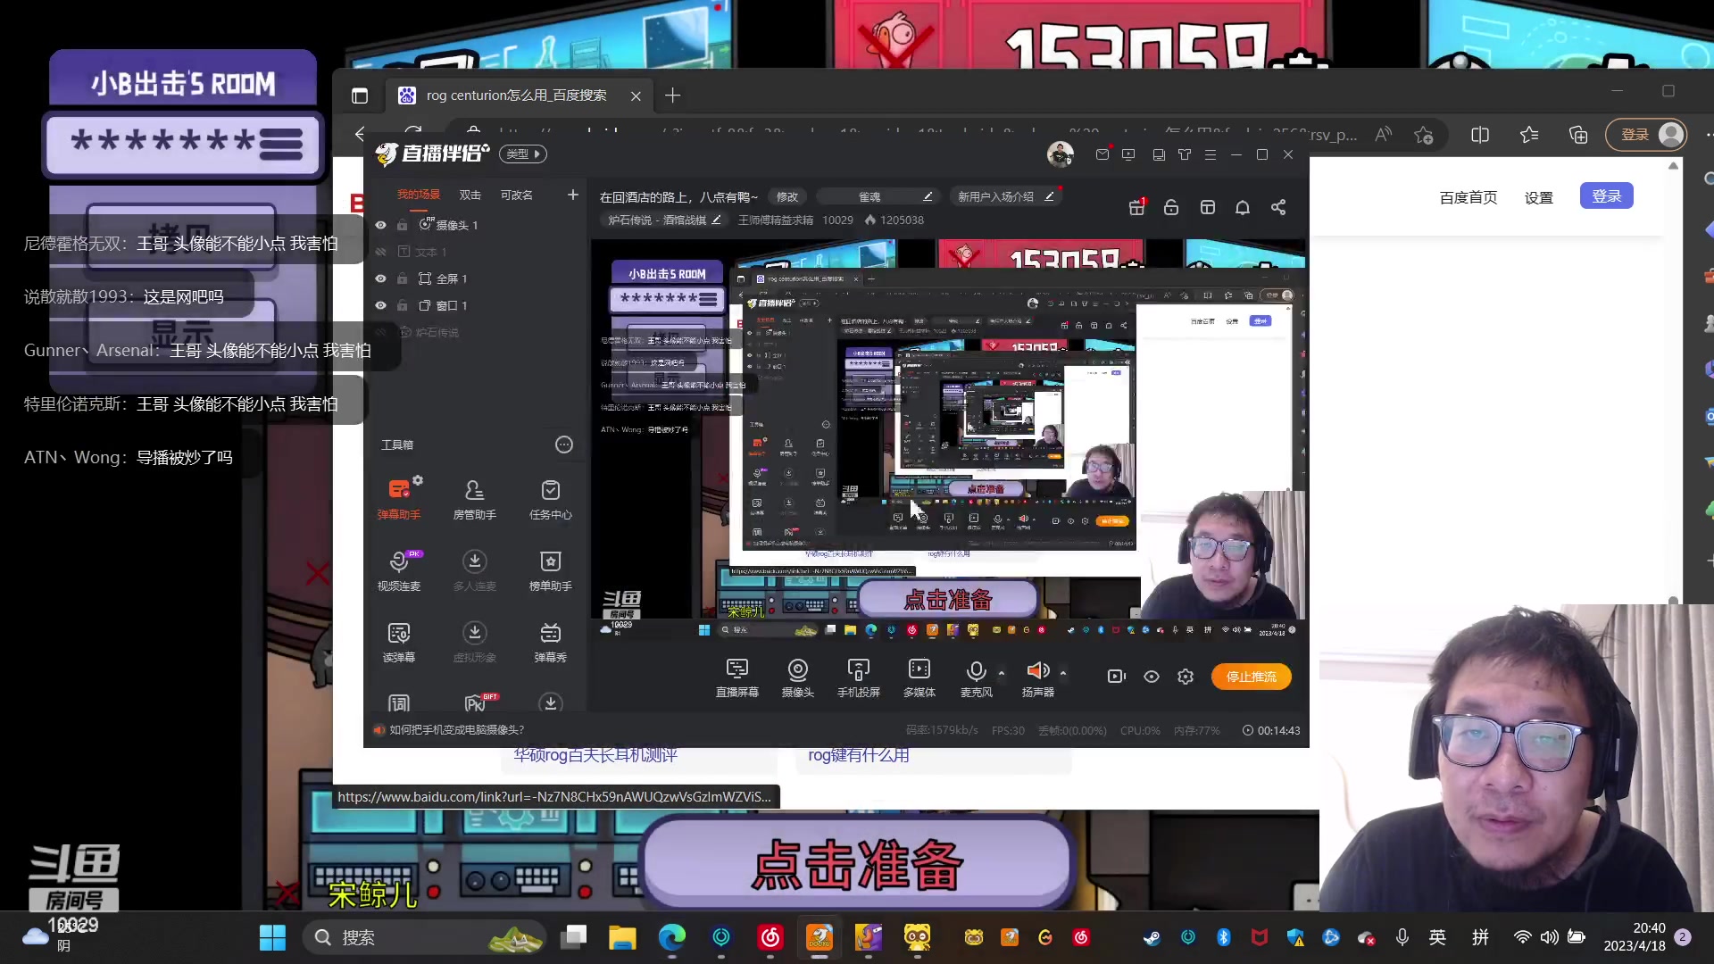Select the rog centurion browser tab
This screenshot has height=964, width=1714.
pyautogui.click(x=516, y=96)
